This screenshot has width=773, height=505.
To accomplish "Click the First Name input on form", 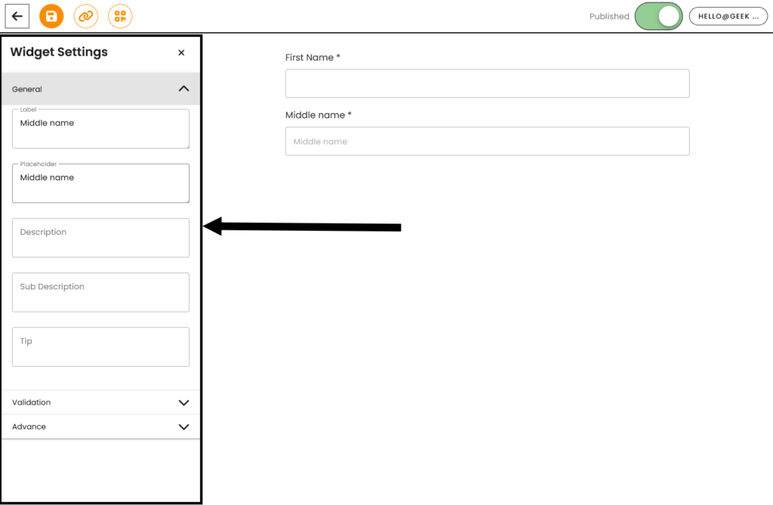I will point(487,84).
